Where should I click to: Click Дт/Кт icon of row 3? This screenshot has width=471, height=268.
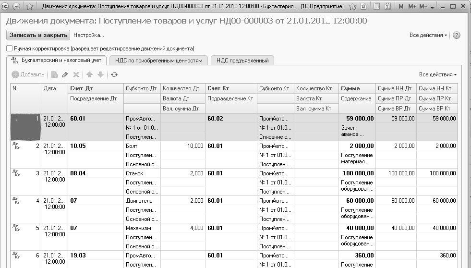click(16, 173)
